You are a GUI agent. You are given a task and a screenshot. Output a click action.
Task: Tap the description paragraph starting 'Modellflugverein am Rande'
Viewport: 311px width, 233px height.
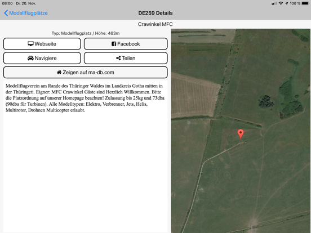(85, 98)
